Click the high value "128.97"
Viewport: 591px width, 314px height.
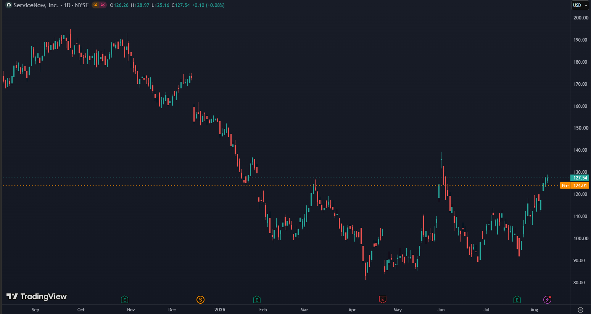click(142, 5)
